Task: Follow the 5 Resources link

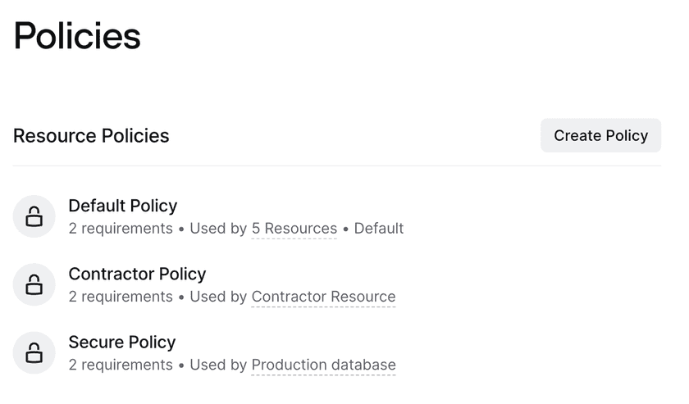Action: 294,229
